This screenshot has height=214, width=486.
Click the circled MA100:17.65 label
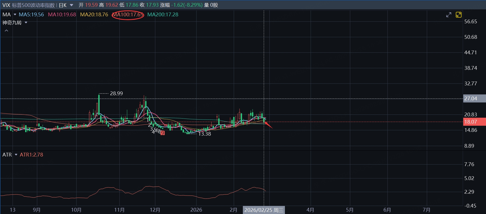coord(128,14)
